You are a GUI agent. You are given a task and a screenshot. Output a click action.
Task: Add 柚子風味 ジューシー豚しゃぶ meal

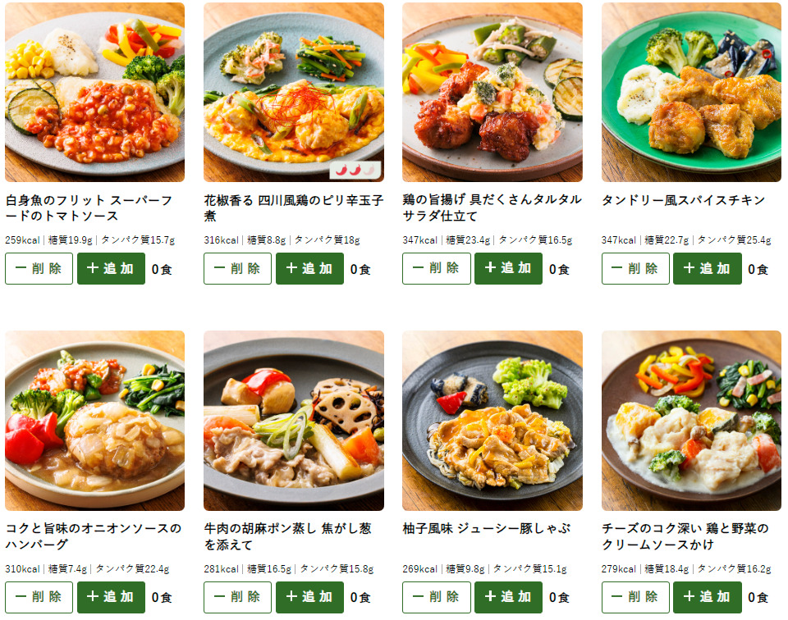pyautogui.click(x=508, y=597)
